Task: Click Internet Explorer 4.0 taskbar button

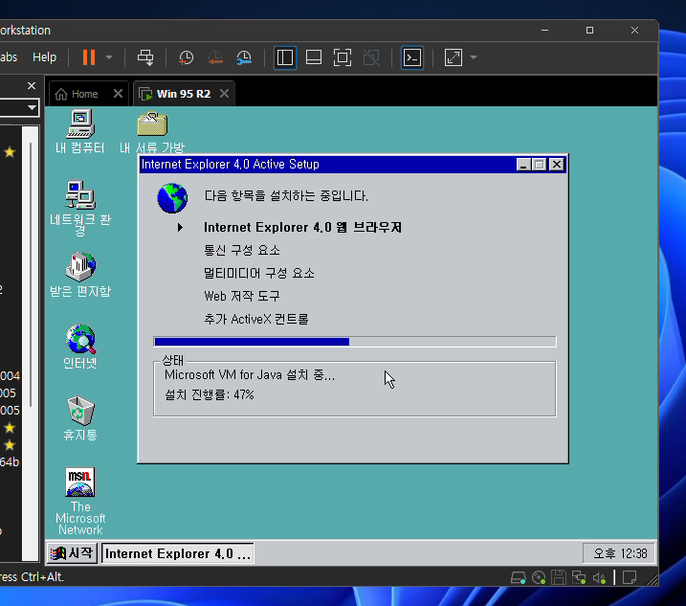Action: [x=178, y=553]
